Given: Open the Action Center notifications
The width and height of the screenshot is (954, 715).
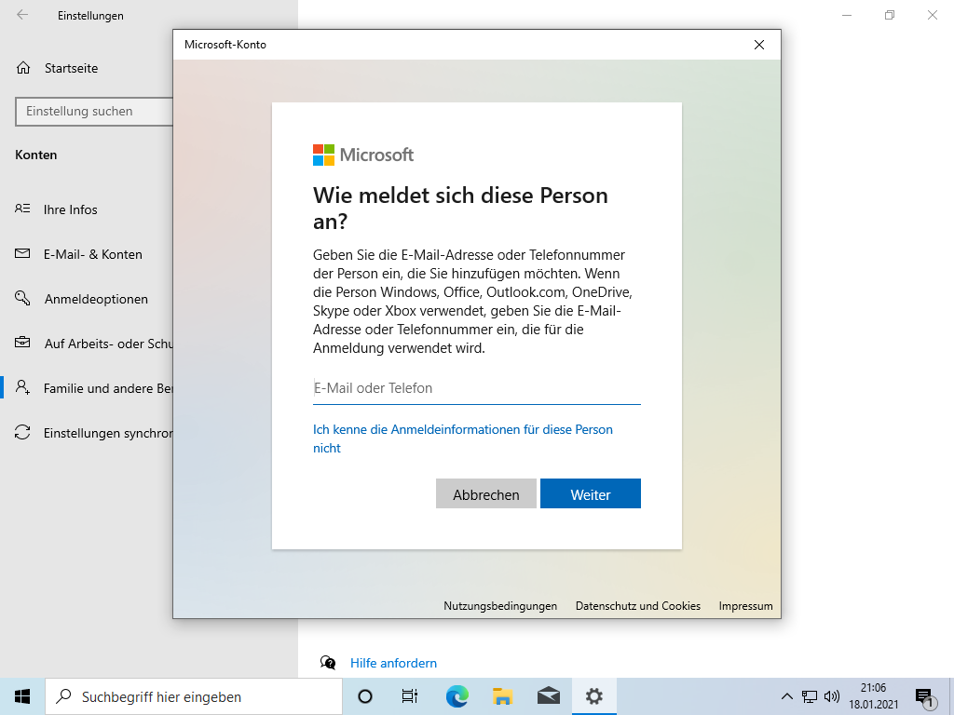Looking at the screenshot, I should (925, 697).
